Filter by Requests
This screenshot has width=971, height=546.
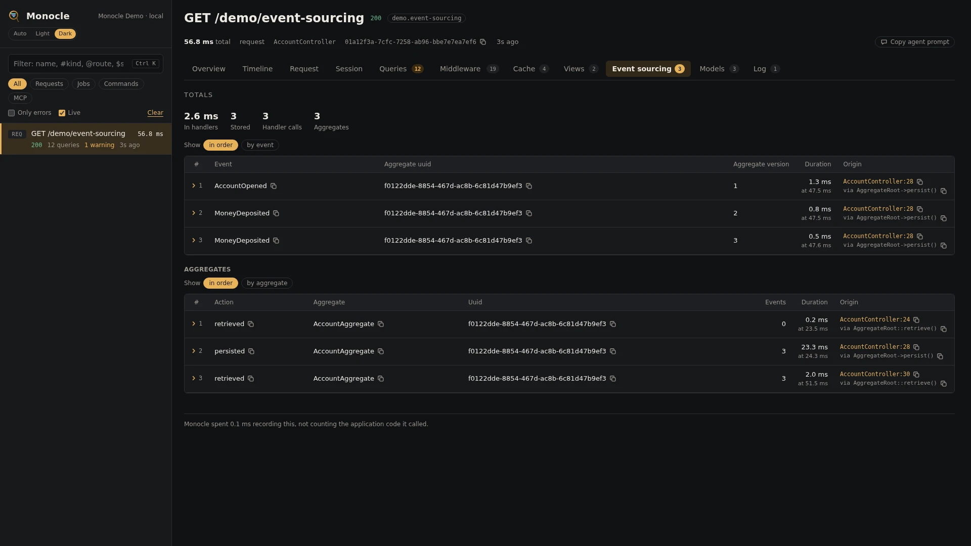pos(49,84)
